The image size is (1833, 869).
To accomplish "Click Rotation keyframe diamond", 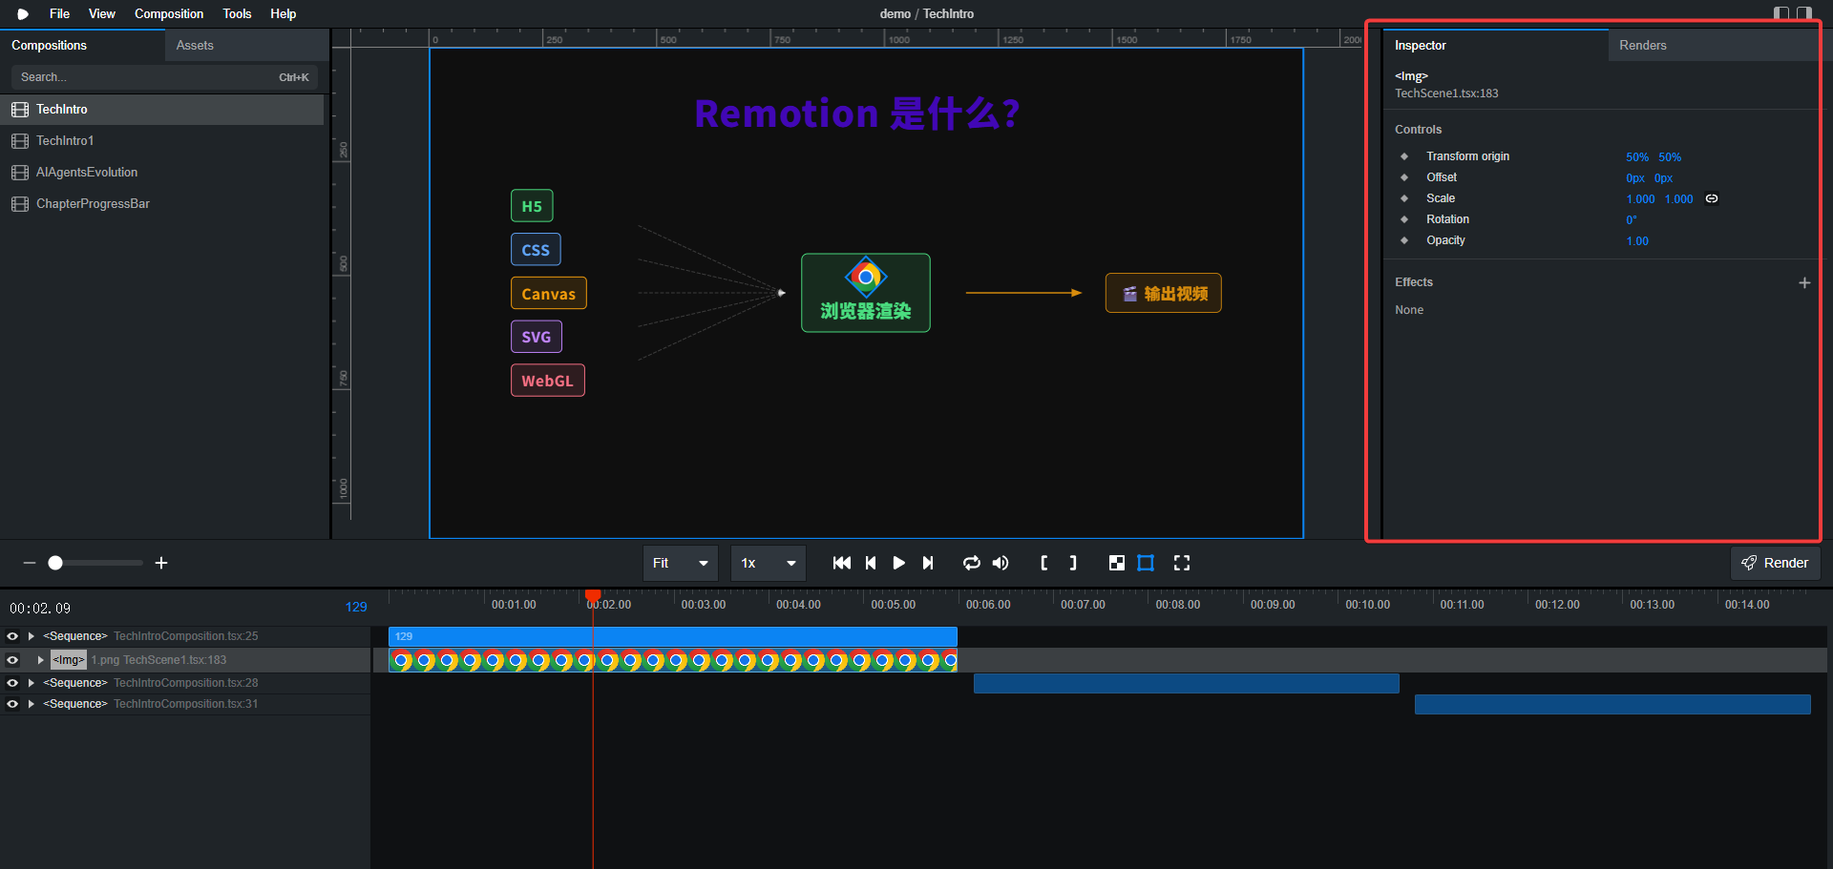I will click(1404, 219).
